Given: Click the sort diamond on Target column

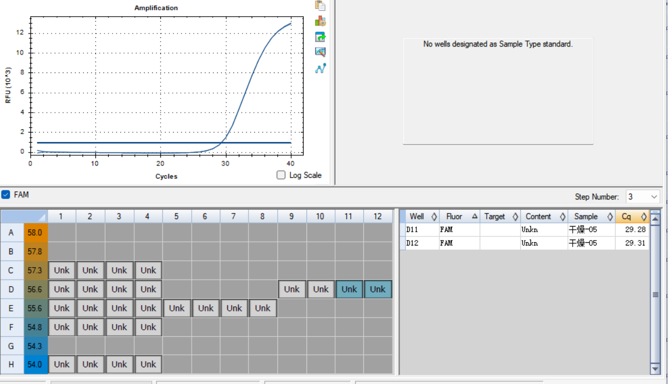Looking at the screenshot, I should 515,216.
